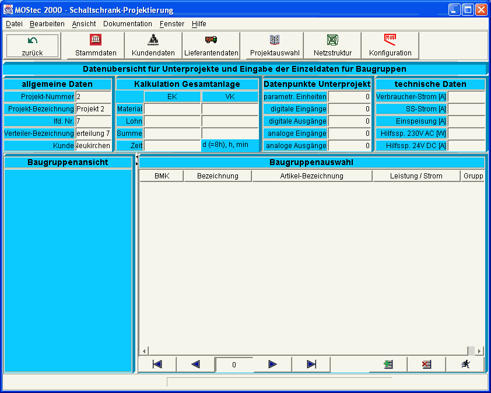
Task: Delete the record with red X icon
Action: 426,364
